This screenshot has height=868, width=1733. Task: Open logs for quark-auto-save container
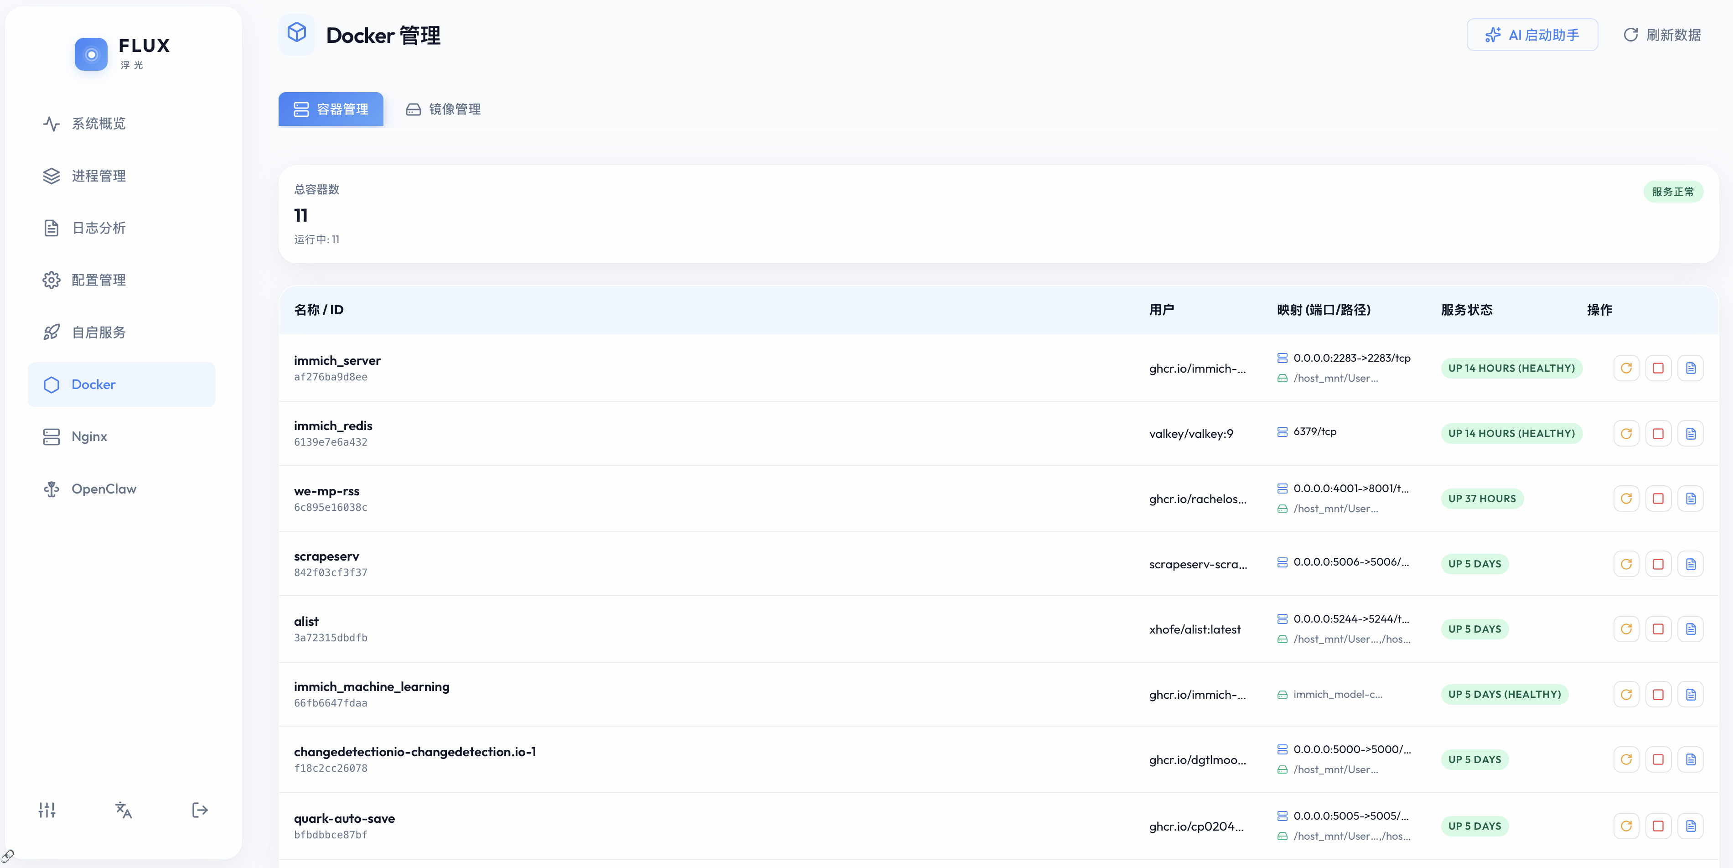[x=1690, y=826]
